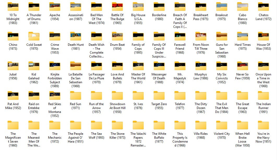Select From Noon Till Three (1976) folder

tap(201, 36)
